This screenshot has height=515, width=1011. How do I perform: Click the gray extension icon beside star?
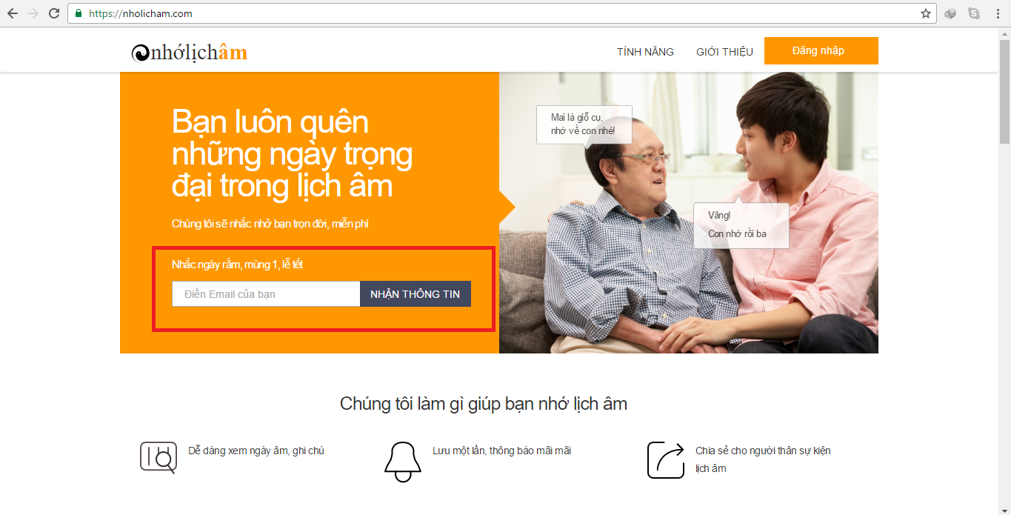pos(951,13)
